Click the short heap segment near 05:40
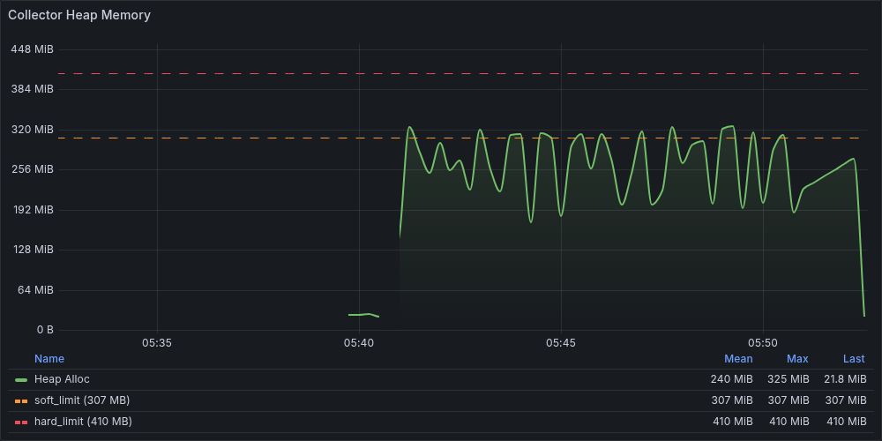 click(363, 315)
